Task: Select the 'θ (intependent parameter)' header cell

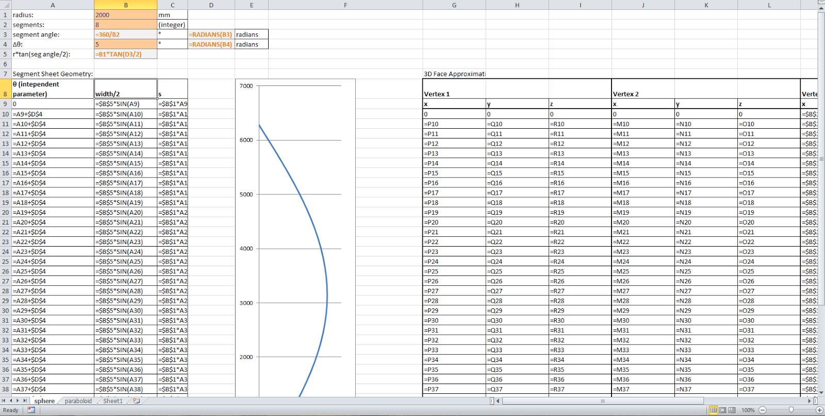Action: click(53, 89)
